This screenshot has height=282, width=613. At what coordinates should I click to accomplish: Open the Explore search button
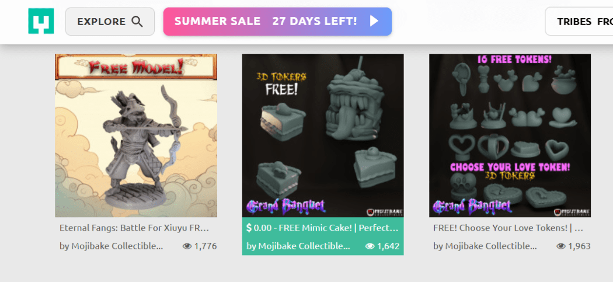click(x=110, y=22)
